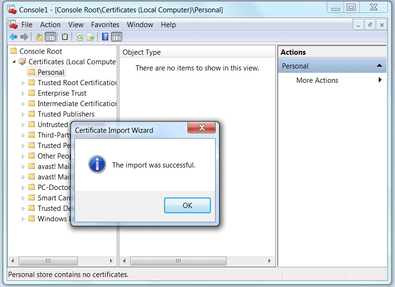Screen dimensions: 395x287
Task: Open the Action menu
Action: 50,25
